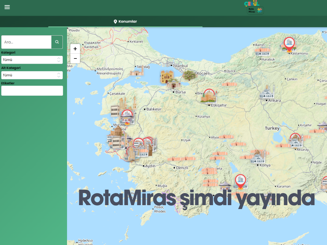Click the Denizli city label
The height and width of the screenshot is (245, 327).
(x=182, y=168)
